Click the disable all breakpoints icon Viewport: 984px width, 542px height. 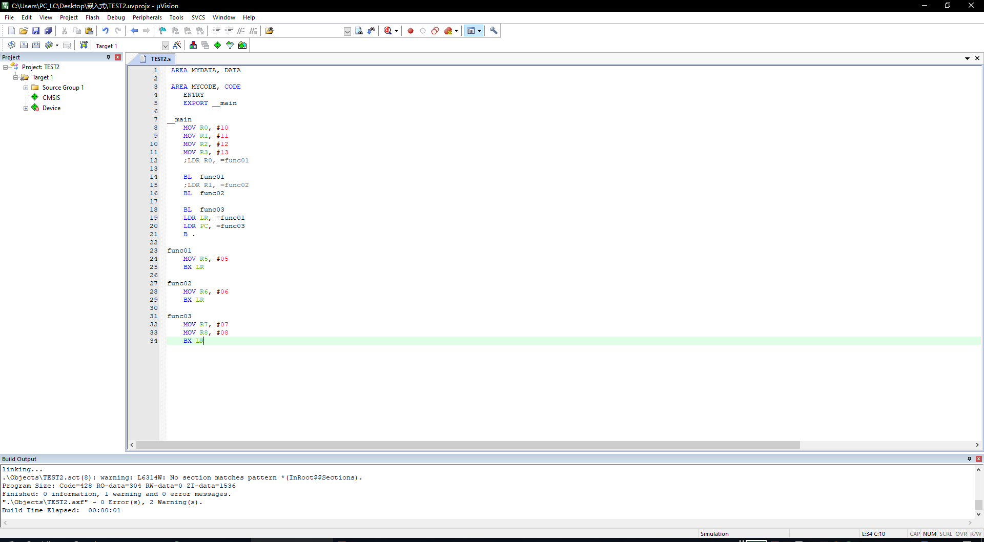pos(435,31)
